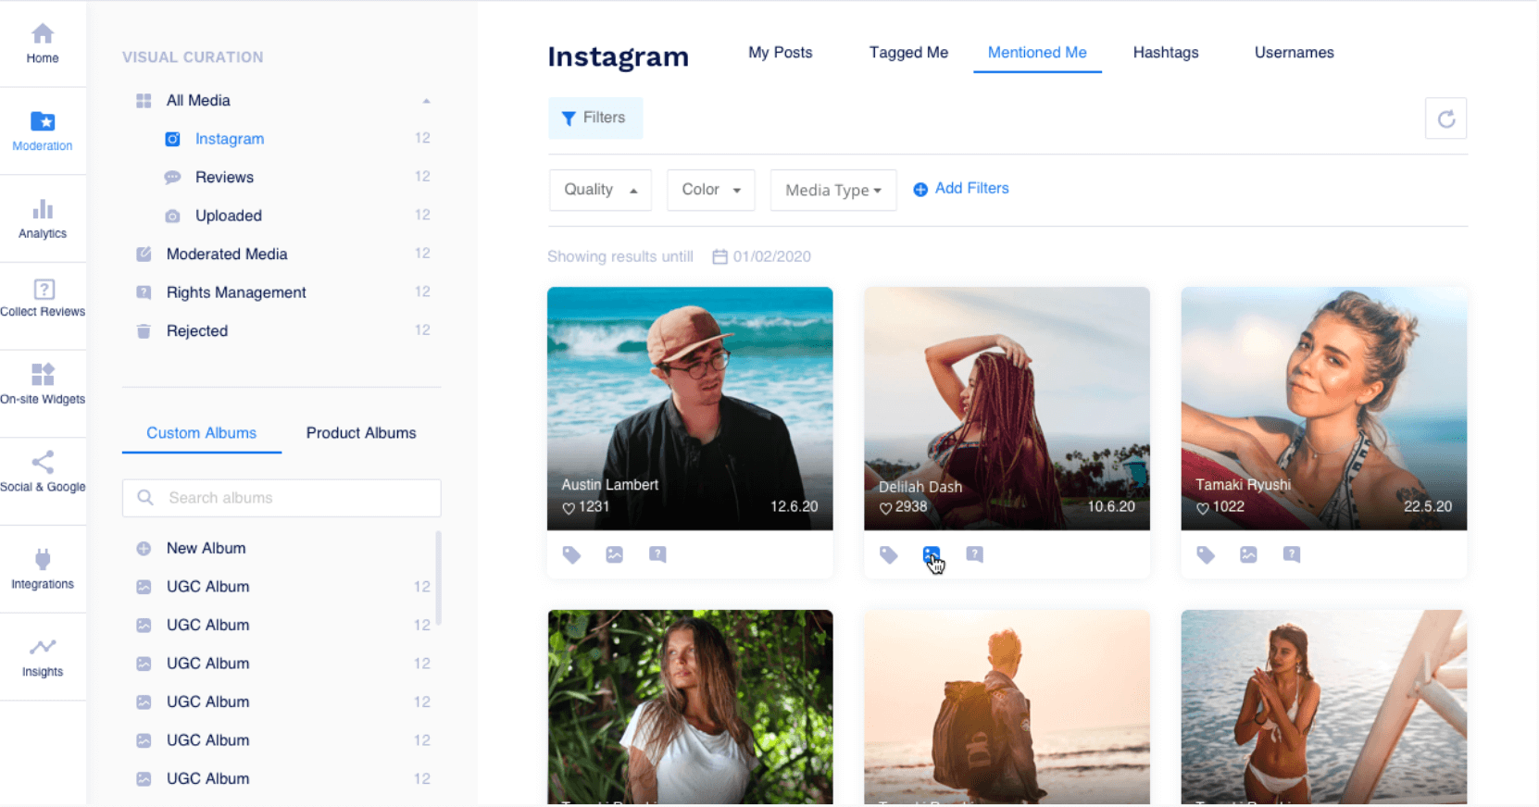Image resolution: width=1539 pixels, height=807 pixels.
Task: Click the Search albums input field
Action: (x=282, y=498)
